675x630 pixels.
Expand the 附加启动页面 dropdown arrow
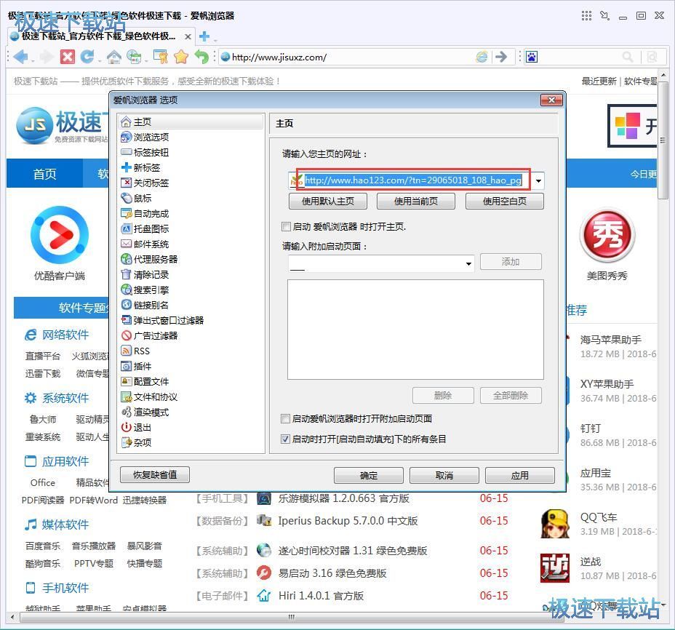468,263
